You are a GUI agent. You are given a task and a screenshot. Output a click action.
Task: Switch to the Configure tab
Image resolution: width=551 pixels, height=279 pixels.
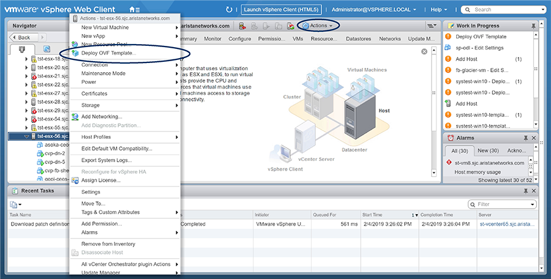tap(239, 39)
